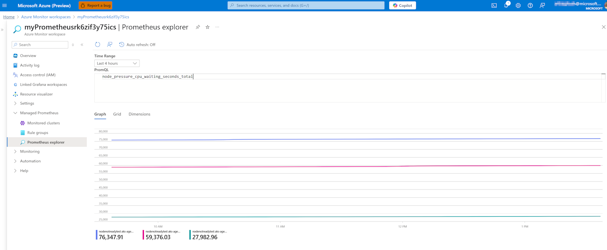The image size is (607, 250).
Task: Open Azure Cloud Shell from the top bar
Action: 494,6
